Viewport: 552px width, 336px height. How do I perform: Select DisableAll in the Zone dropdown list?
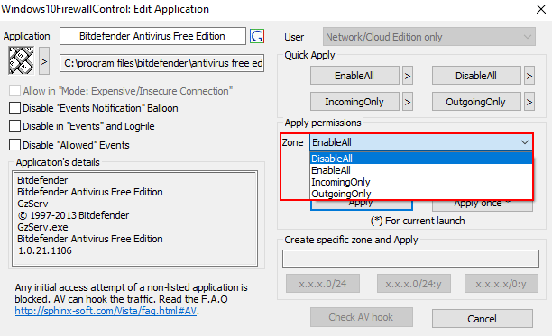coord(421,159)
